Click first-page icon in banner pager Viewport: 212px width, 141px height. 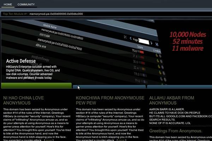[125, 37]
